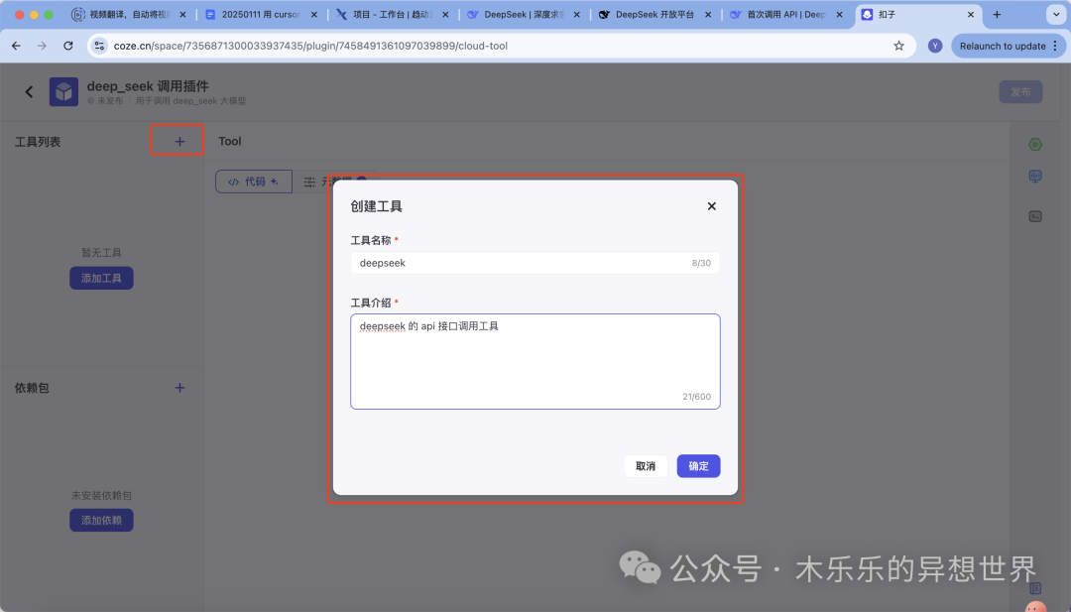Screen dimensions: 1071x612
Task: Reload the page in the browser
Action: (67, 46)
